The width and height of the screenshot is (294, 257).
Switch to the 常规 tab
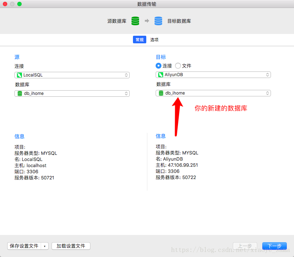coord(139,40)
